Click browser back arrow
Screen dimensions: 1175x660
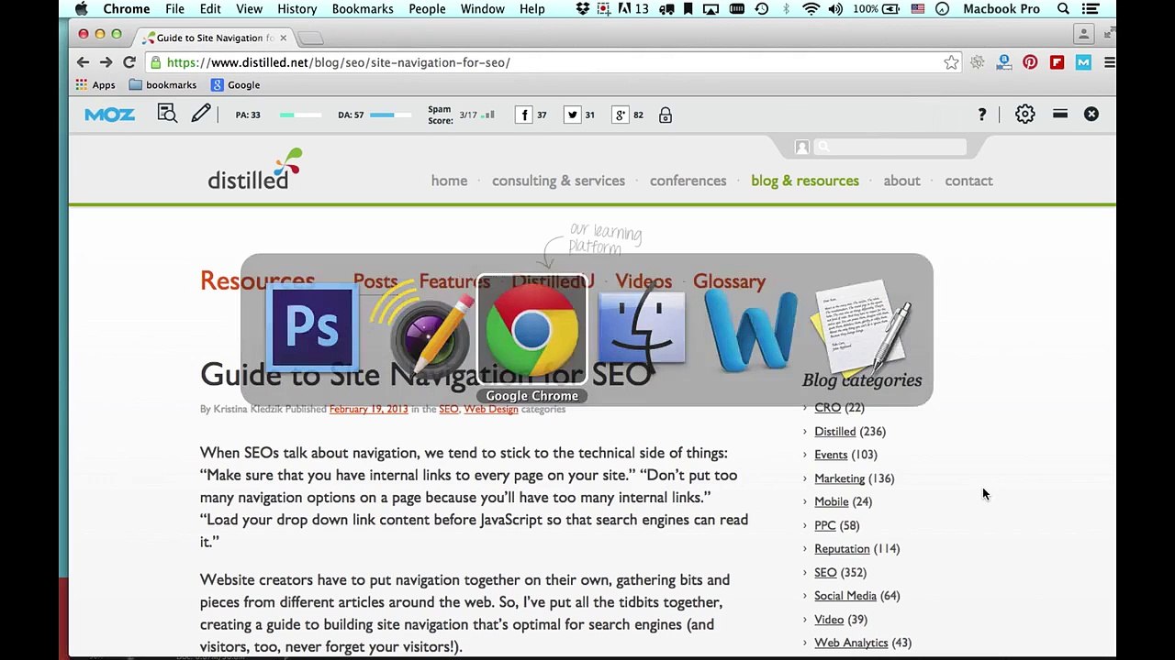point(83,62)
